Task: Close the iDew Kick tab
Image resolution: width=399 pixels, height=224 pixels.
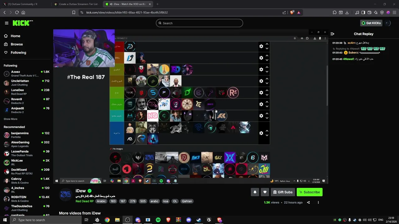Action: point(150,4)
